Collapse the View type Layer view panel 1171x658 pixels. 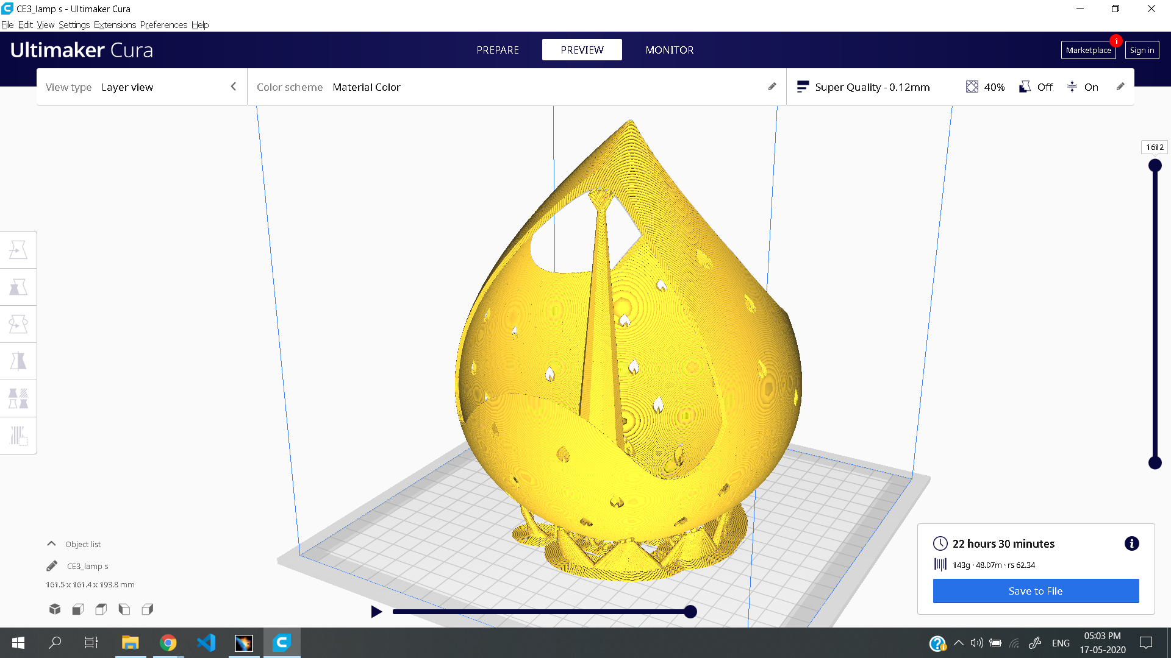[x=233, y=87]
